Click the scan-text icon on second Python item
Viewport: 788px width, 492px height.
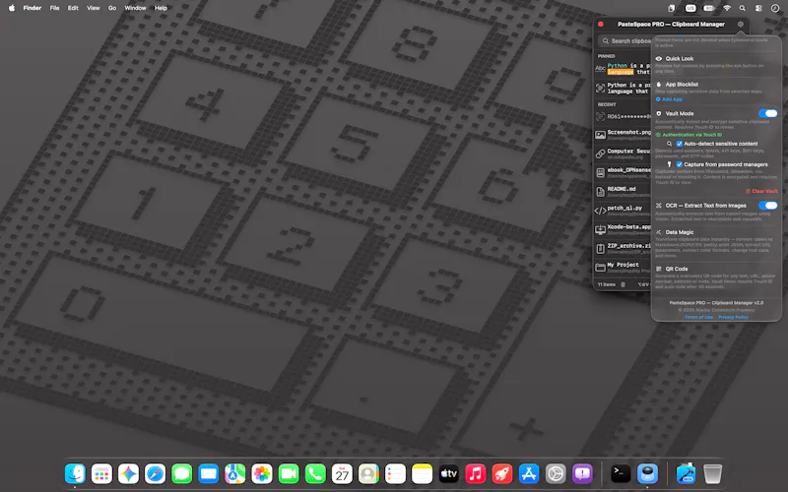pos(600,88)
